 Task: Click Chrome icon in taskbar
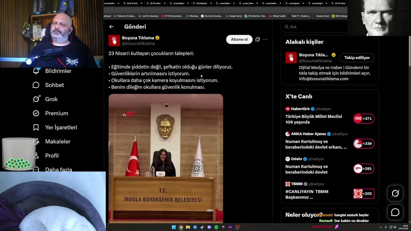click(181, 227)
